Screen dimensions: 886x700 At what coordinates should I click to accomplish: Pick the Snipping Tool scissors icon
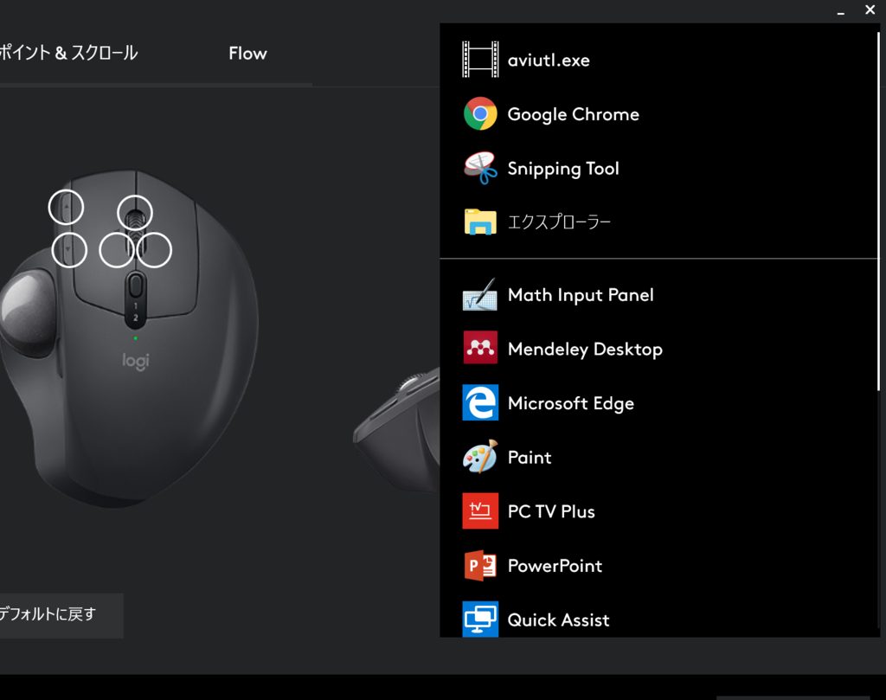click(x=480, y=168)
